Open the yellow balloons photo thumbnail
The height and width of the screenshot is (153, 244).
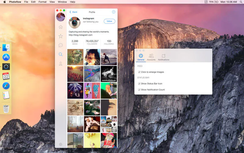92,140
